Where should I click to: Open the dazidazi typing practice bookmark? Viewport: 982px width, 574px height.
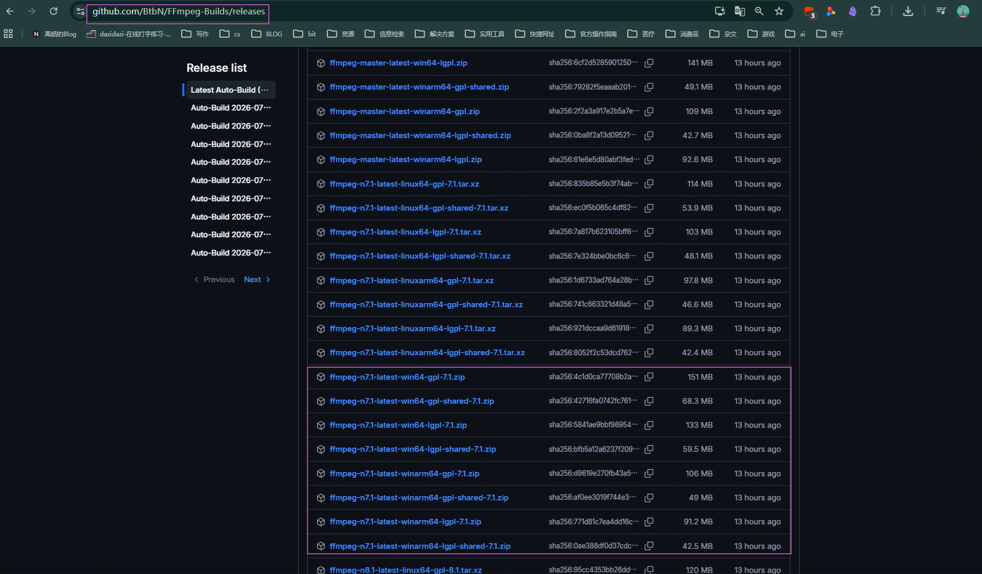tap(129, 34)
